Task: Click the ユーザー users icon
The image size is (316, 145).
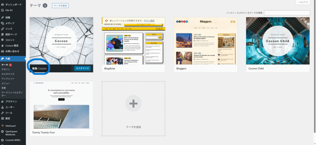Action: [2, 107]
